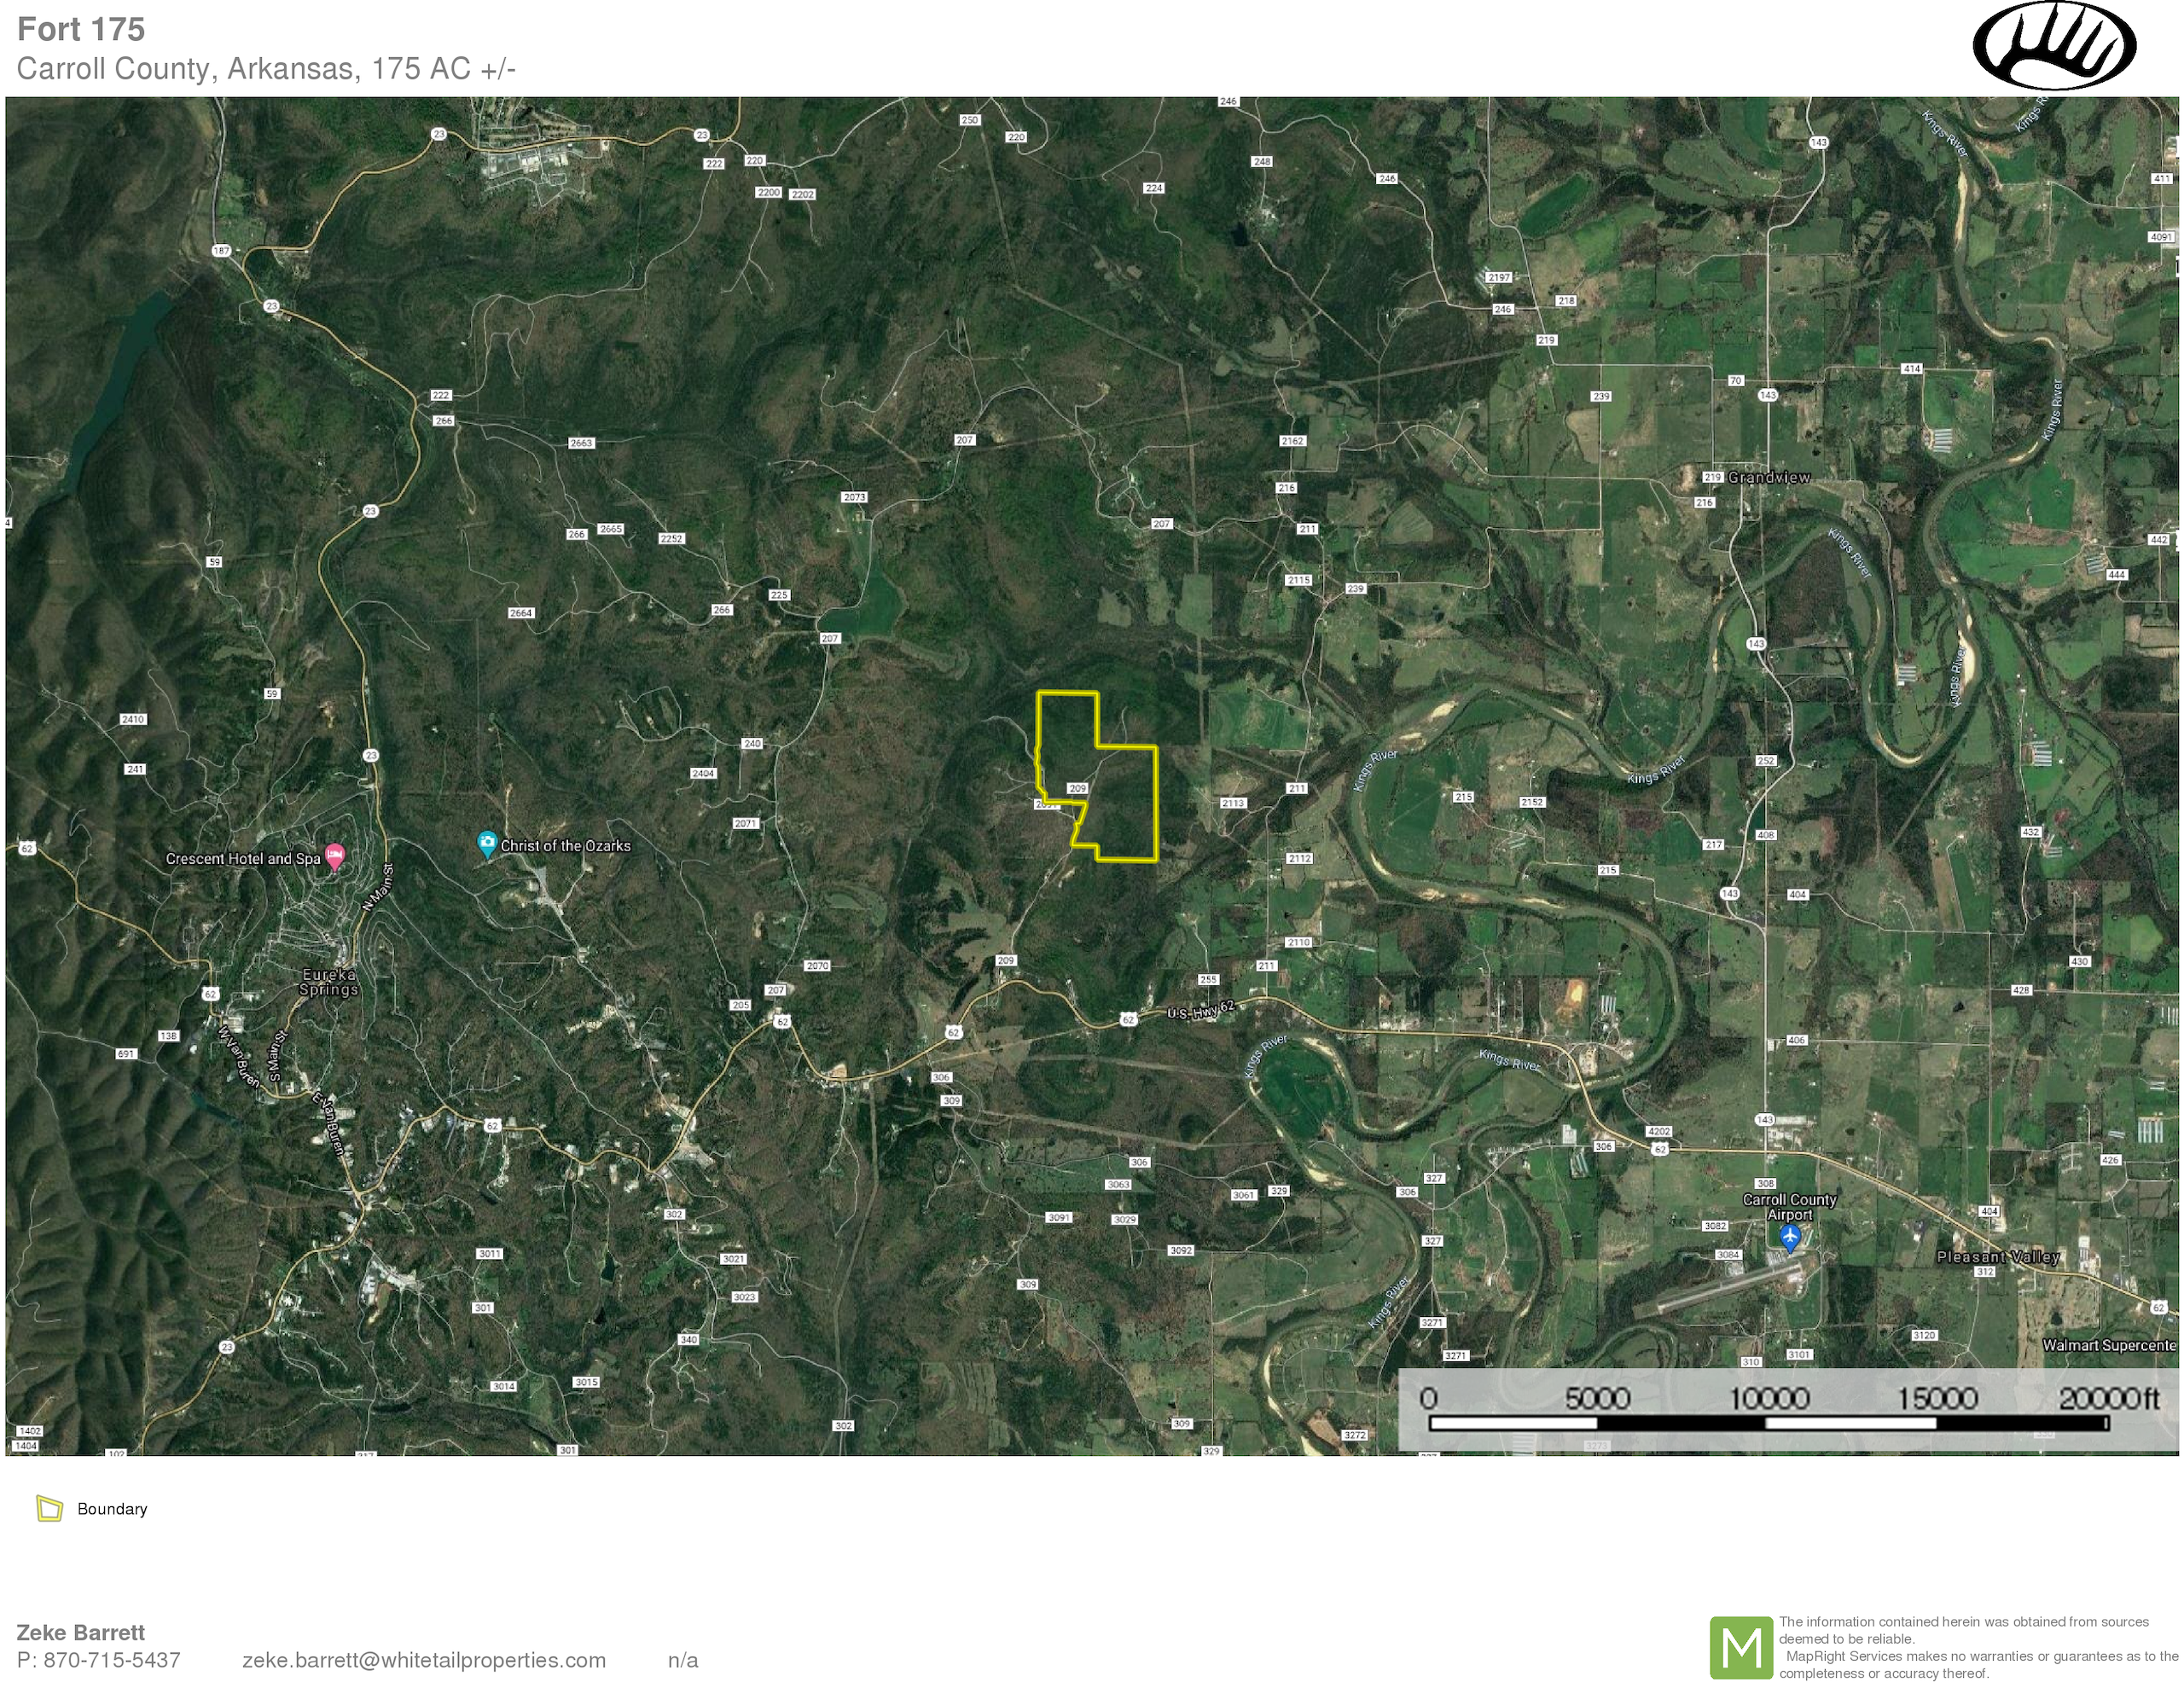Viewport: 2184px width, 1688px height.
Task: Click the Carroll County Airport plane icon
Action: (x=1790, y=1237)
